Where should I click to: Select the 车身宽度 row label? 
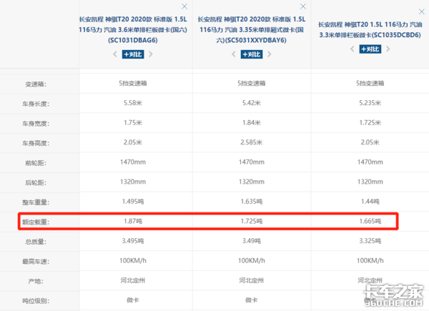point(36,124)
